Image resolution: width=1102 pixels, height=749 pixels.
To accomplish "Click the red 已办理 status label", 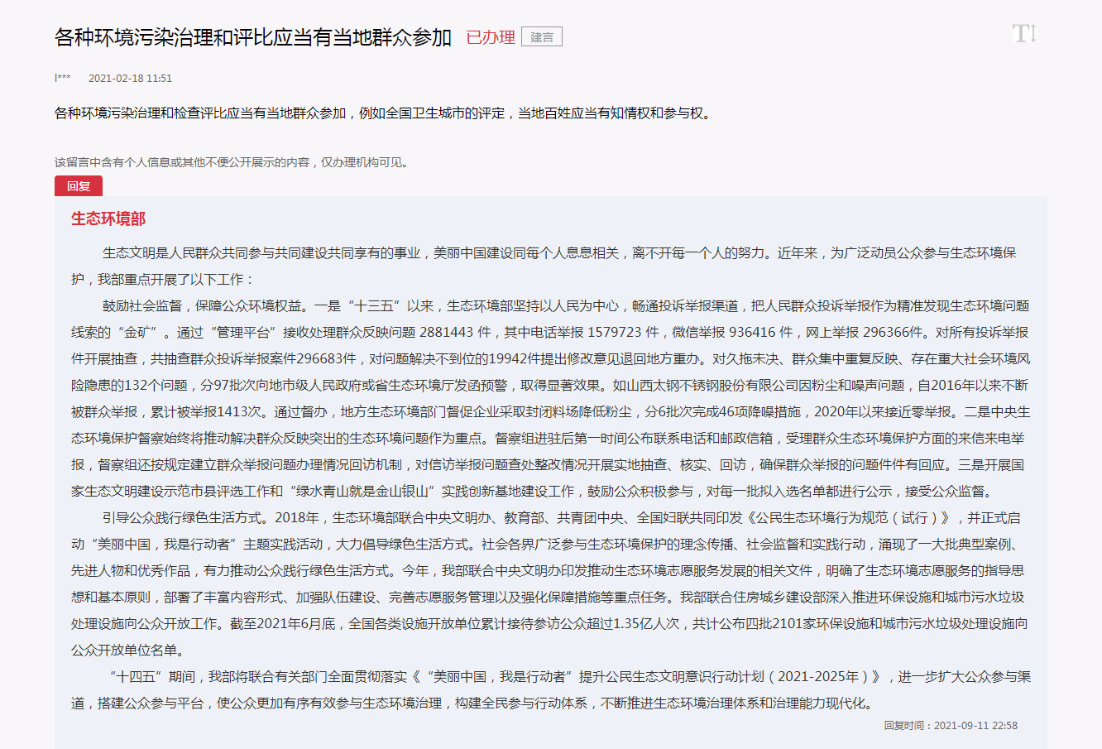I will (491, 37).
